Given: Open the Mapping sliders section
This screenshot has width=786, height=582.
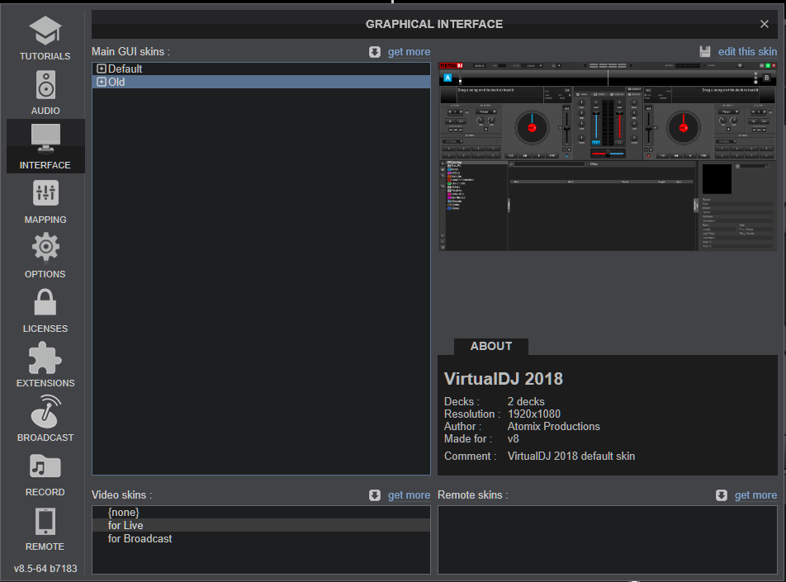Looking at the screenshot, I should tap(45, 201).
